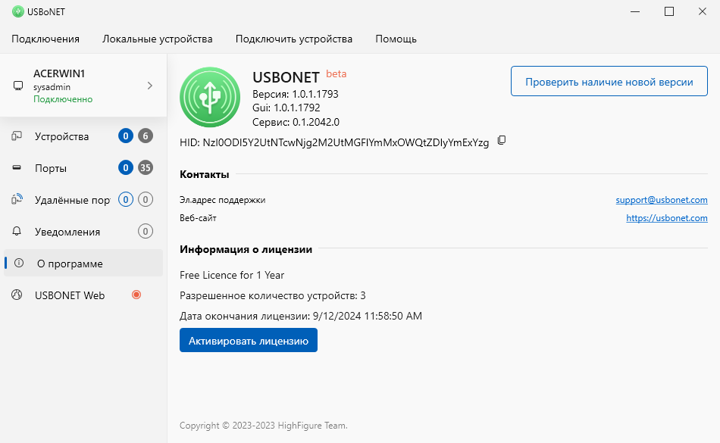
Task: Open Удалённые порты section
Action: (x=83, y=199)
